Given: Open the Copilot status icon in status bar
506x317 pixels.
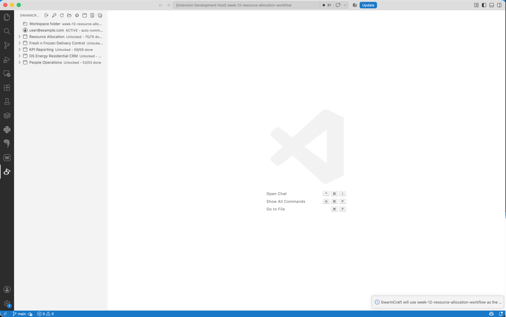Looking at the screenshot, I should (x=491, y=314).
